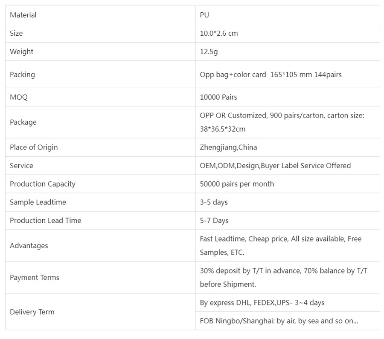Select the PU material value
Image resolution: width=384 pixels, height=339 pixels.
point(204,15)
